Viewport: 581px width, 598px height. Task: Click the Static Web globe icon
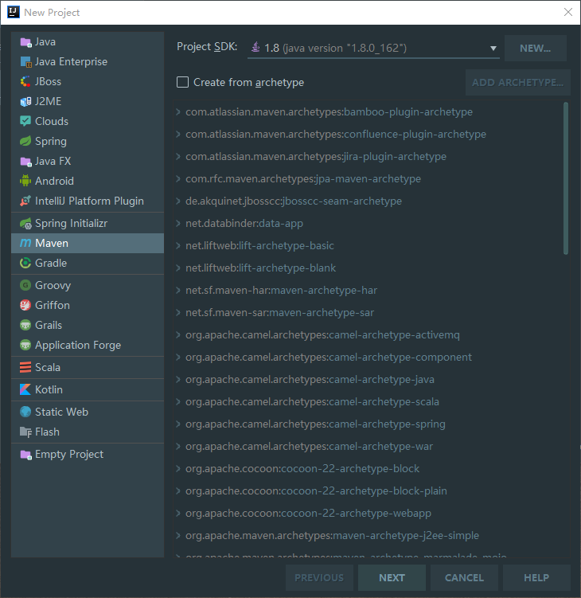tap(25, 412)
